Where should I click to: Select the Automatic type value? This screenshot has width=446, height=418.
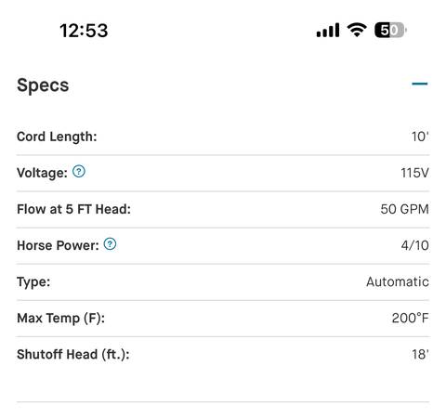pos(398,281)
